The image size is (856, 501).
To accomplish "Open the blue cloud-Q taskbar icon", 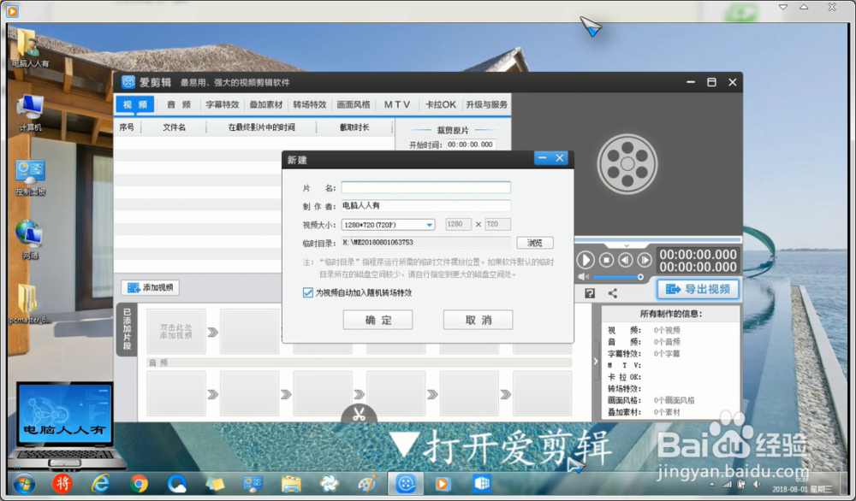I will (177, 484).
